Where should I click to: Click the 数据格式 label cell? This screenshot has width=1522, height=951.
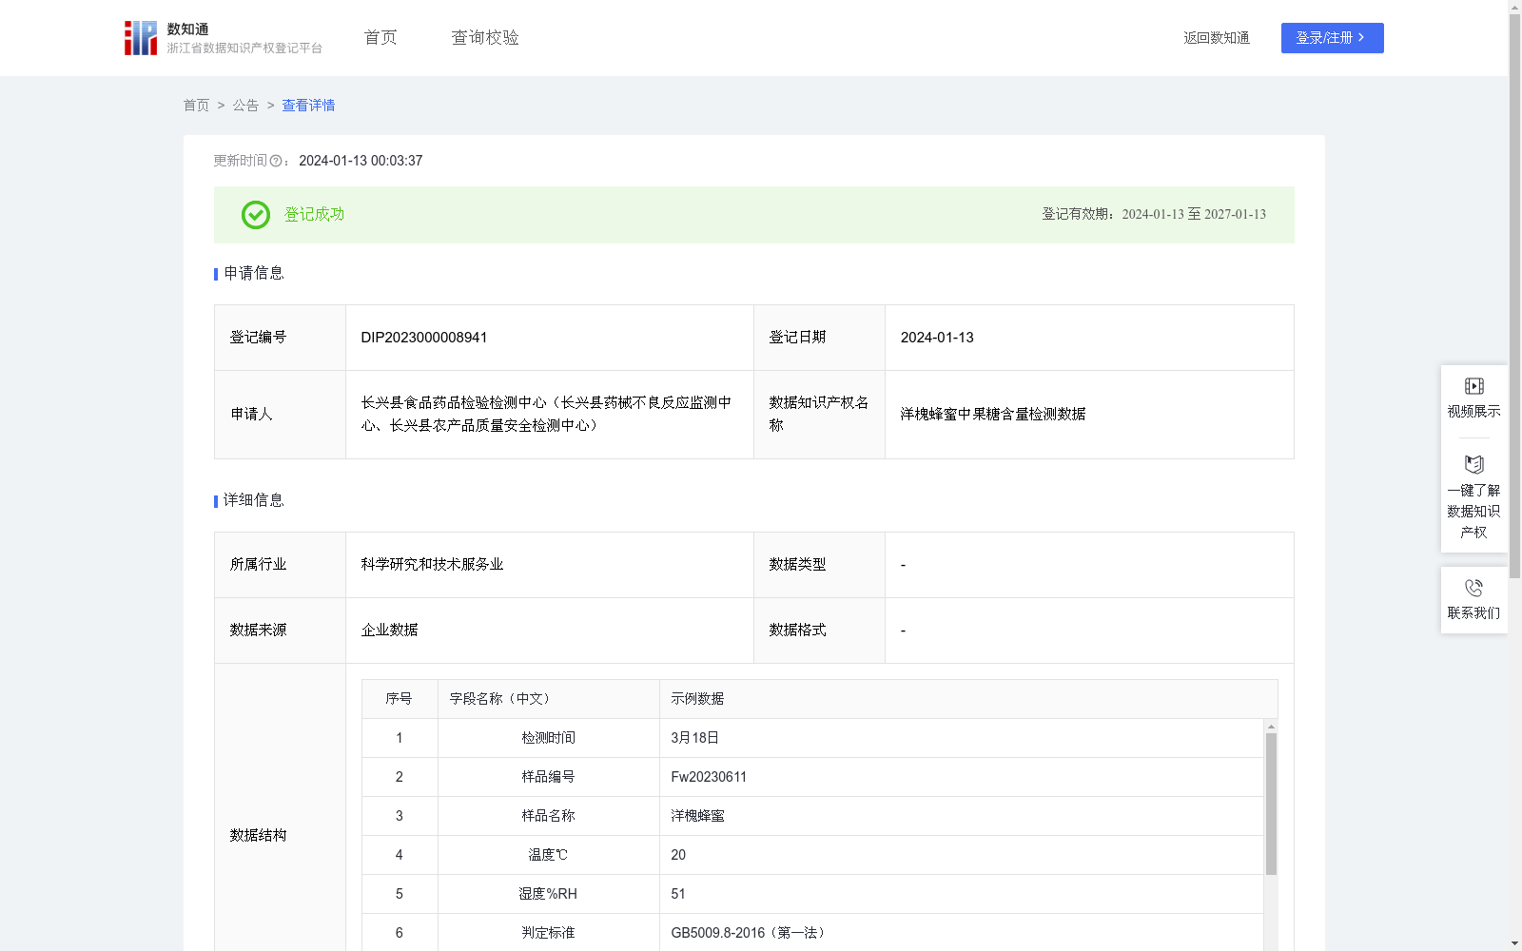[x=819, y=631]
